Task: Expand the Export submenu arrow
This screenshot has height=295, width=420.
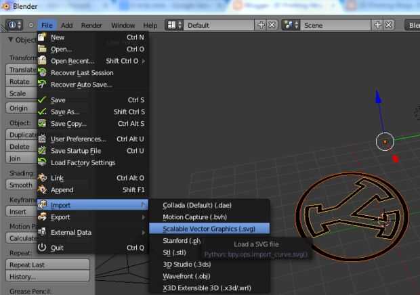Action: (144, 217)
